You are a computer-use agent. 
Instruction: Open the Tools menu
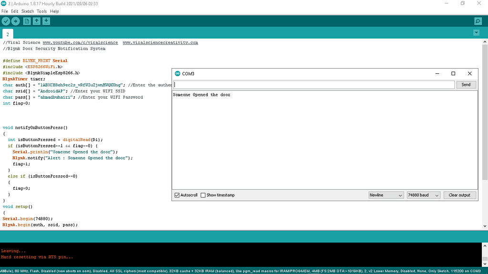pos(42,11)
